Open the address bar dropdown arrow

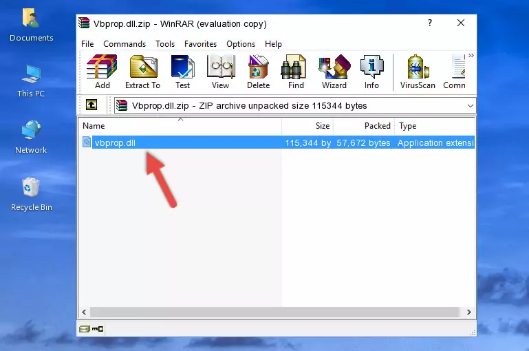point(471,105)
